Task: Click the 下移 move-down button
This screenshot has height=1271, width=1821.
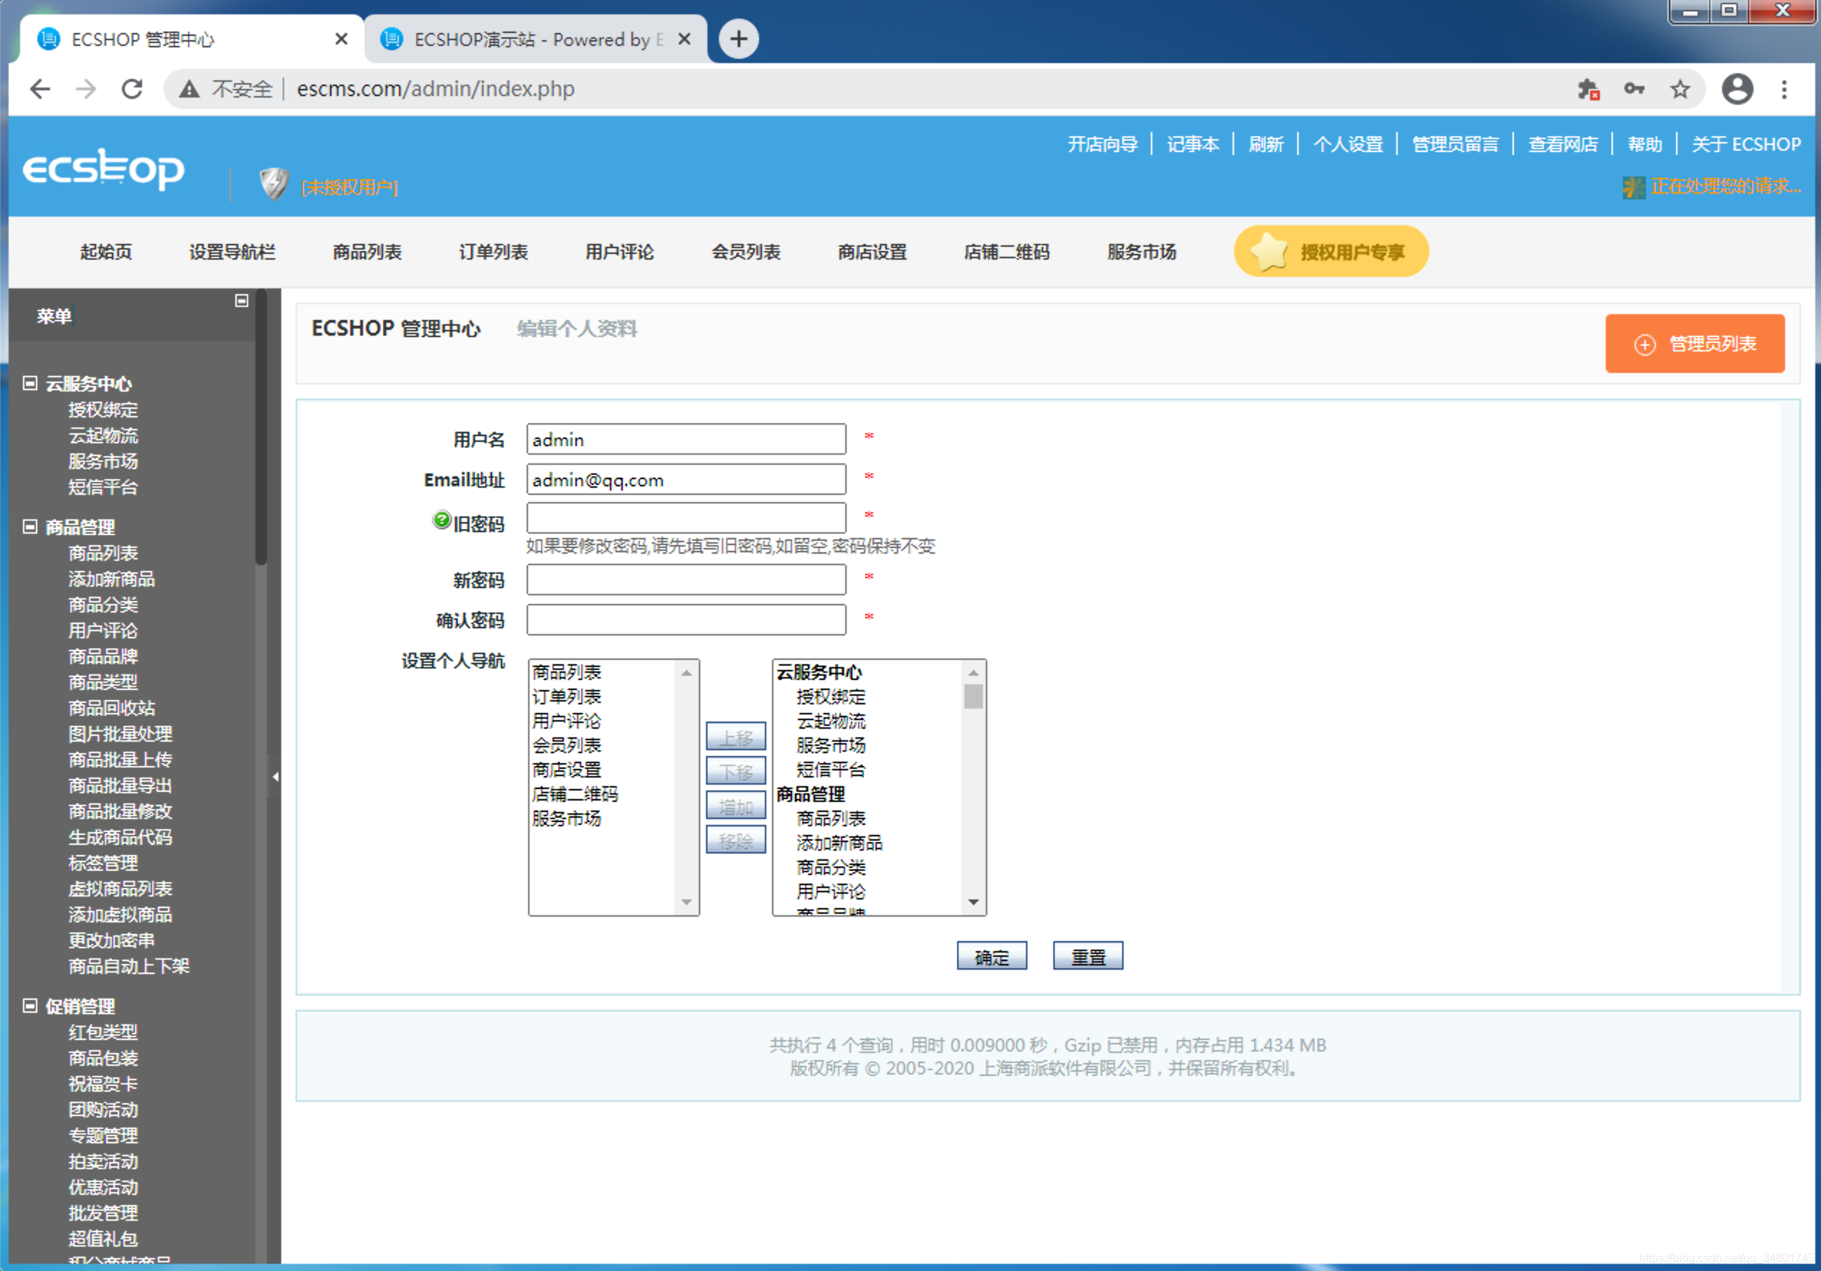Action: [x=735, y=772]
